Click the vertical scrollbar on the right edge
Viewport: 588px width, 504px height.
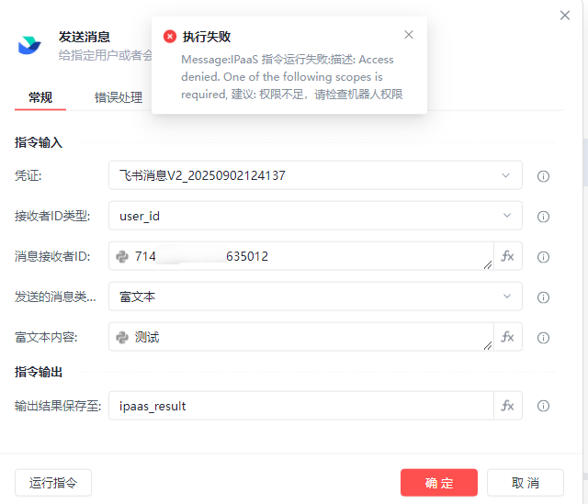pyautogui.click(x=585, y=162)
